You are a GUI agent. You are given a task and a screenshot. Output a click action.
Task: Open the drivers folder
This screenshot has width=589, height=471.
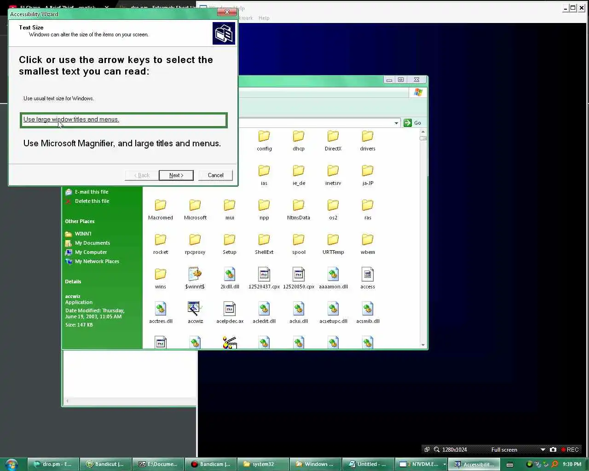tap(368, 141)
